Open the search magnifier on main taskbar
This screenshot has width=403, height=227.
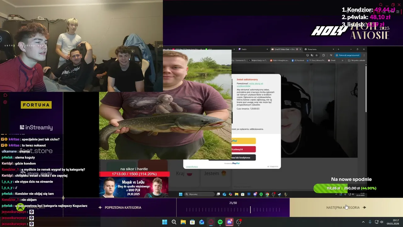(174, 222)
